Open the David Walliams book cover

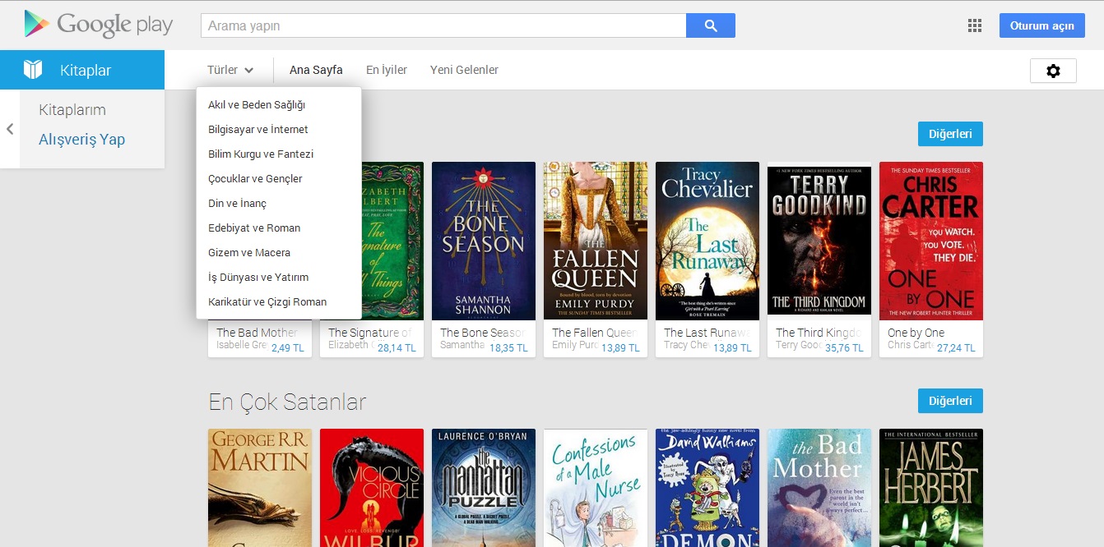coord(707,488)
